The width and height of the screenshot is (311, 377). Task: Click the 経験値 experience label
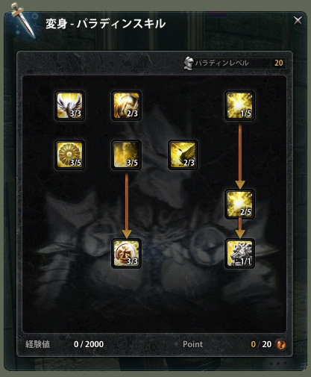pos(37,344)
